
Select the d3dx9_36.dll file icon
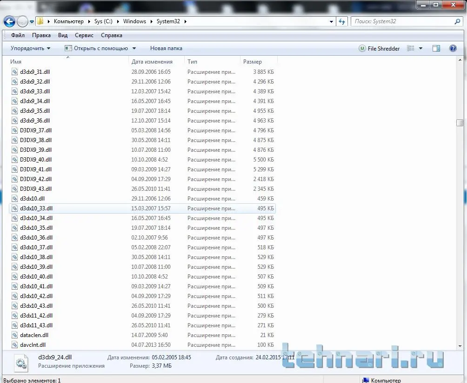(14, 120)
